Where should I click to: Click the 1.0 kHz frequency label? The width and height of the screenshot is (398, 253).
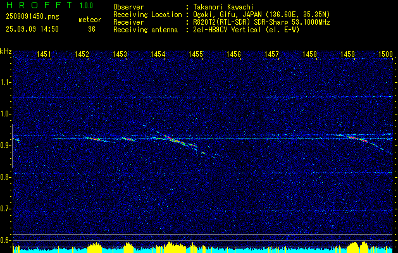5,114
